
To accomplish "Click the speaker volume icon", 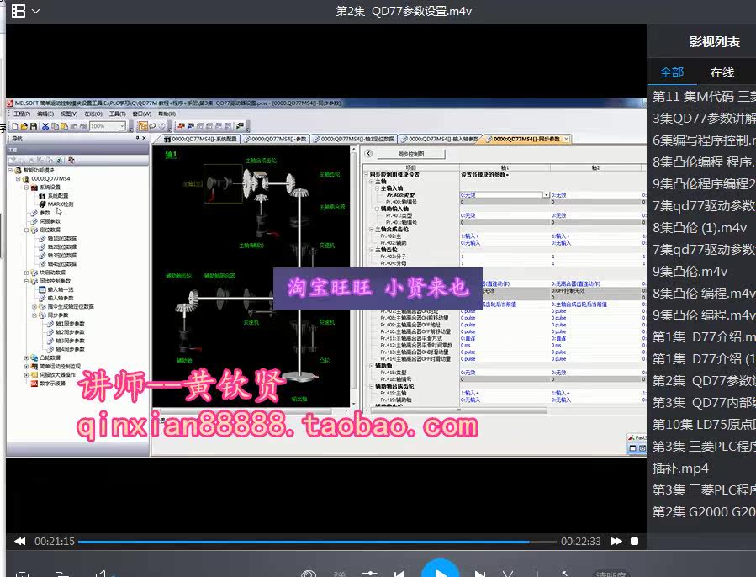I will [101, 574].
